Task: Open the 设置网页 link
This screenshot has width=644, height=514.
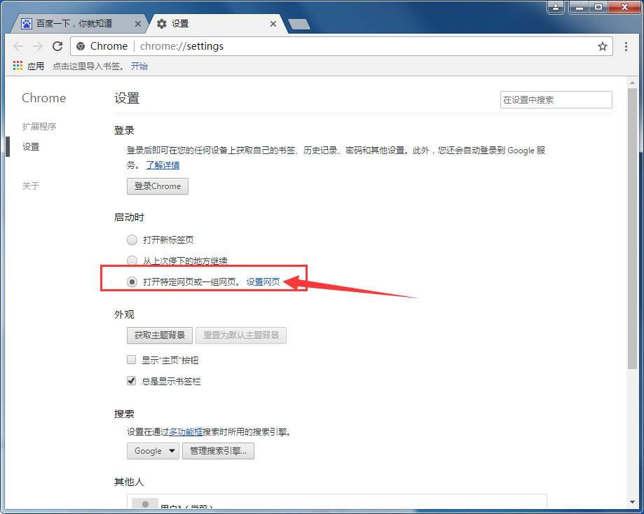Action: (263, 282)
